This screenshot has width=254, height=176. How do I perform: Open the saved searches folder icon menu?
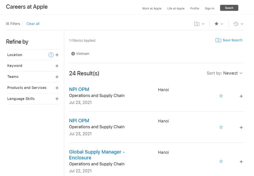point(199,24)
